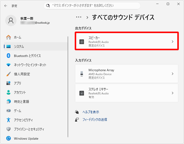Open アカウント settings page
The image size is (184, 144).
[x=36, y=92]
